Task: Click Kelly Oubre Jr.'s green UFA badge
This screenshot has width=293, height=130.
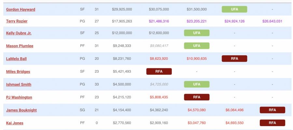Action: coord(197,33)
